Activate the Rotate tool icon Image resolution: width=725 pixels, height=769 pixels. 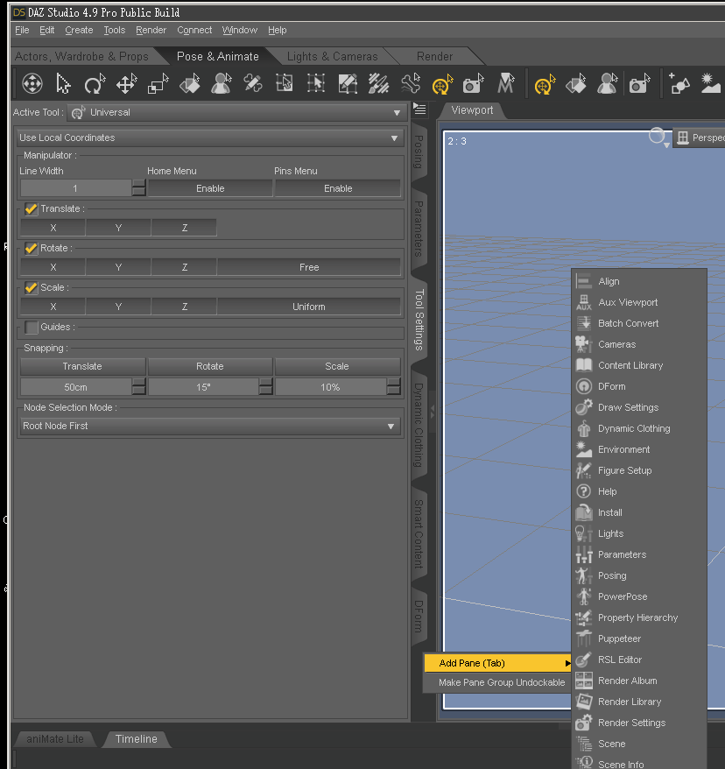95,84
